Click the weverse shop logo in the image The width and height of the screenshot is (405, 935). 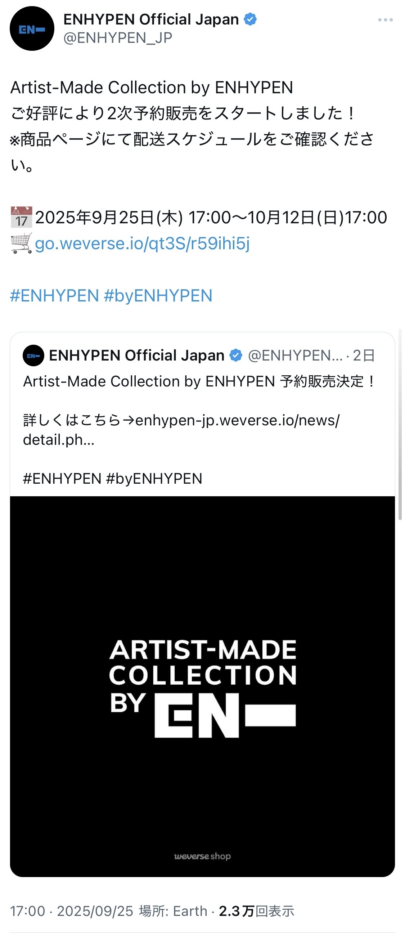(202, 856)
